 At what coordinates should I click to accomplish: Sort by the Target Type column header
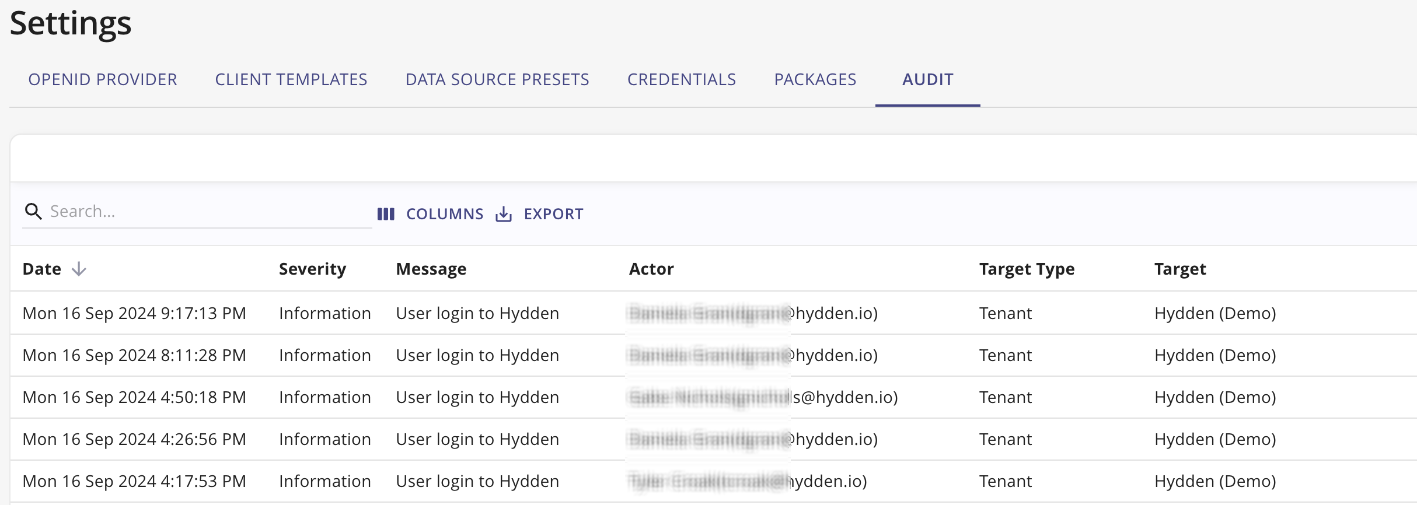click(1027, 269)
